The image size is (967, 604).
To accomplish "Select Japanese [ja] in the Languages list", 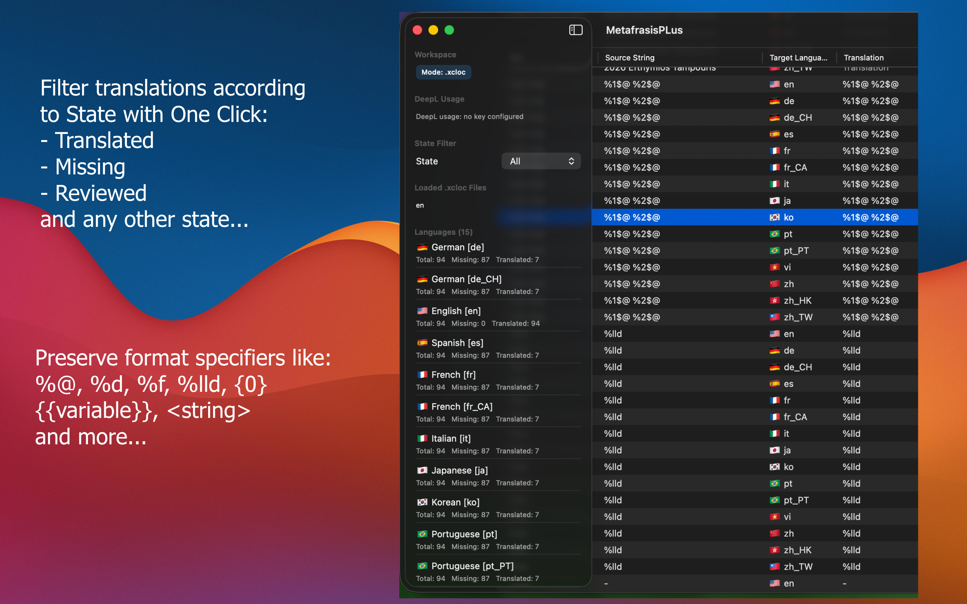I will coord(498,476).
